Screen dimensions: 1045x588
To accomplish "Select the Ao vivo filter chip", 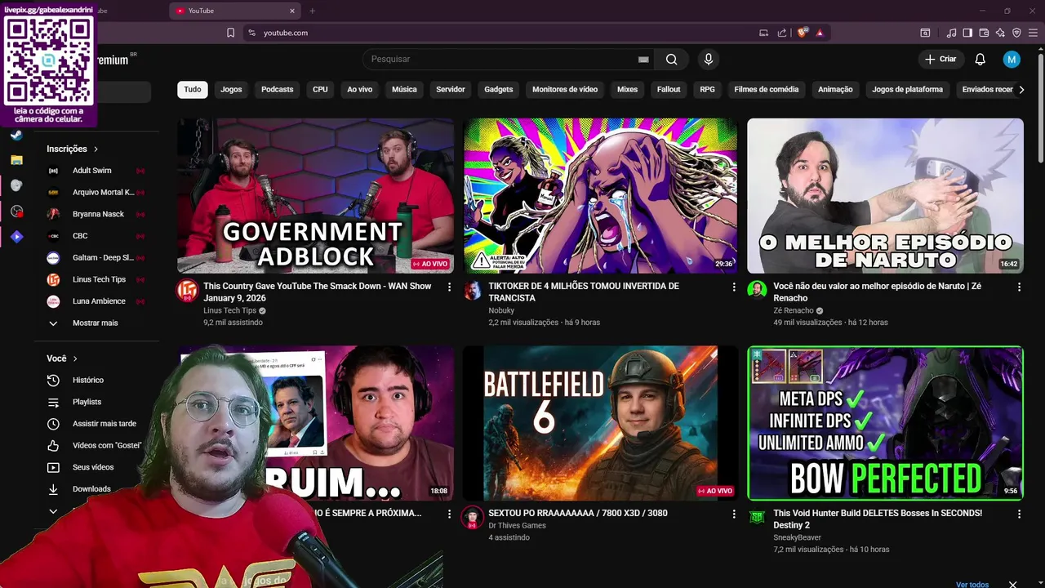I will [359, 90].
